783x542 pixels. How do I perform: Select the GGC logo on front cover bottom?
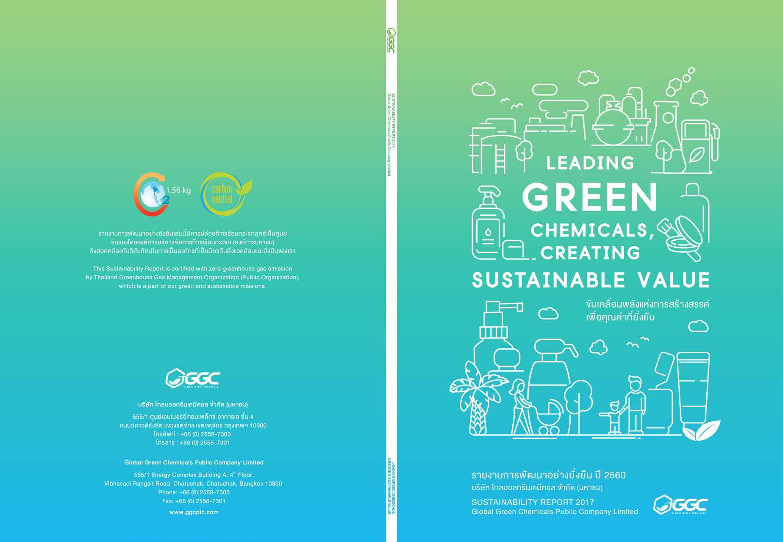pos(680,505)
